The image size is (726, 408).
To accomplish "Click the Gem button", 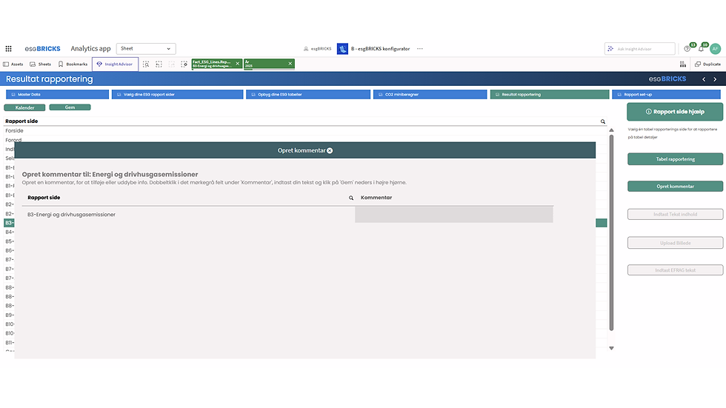I will tap(70, 107).
